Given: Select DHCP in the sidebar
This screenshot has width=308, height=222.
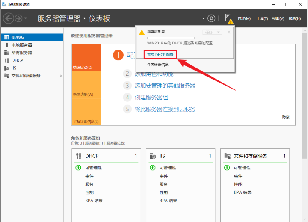Looking at the screenshot, I should click(x=32, y=60).
